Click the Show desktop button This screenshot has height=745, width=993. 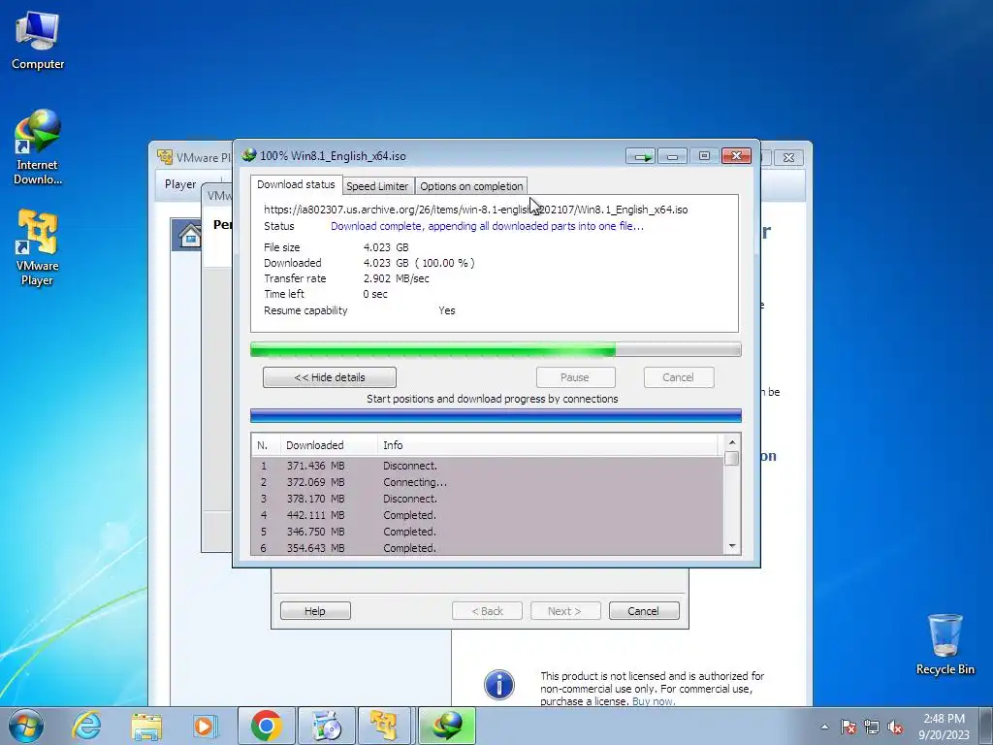(x=986, y=726)
